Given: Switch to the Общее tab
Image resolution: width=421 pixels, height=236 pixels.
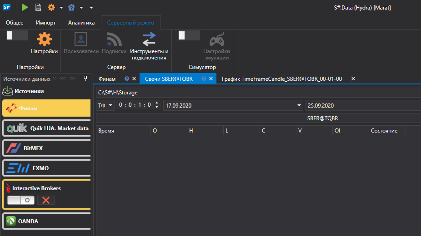Looking at the screenshot, I should (15, 23).
